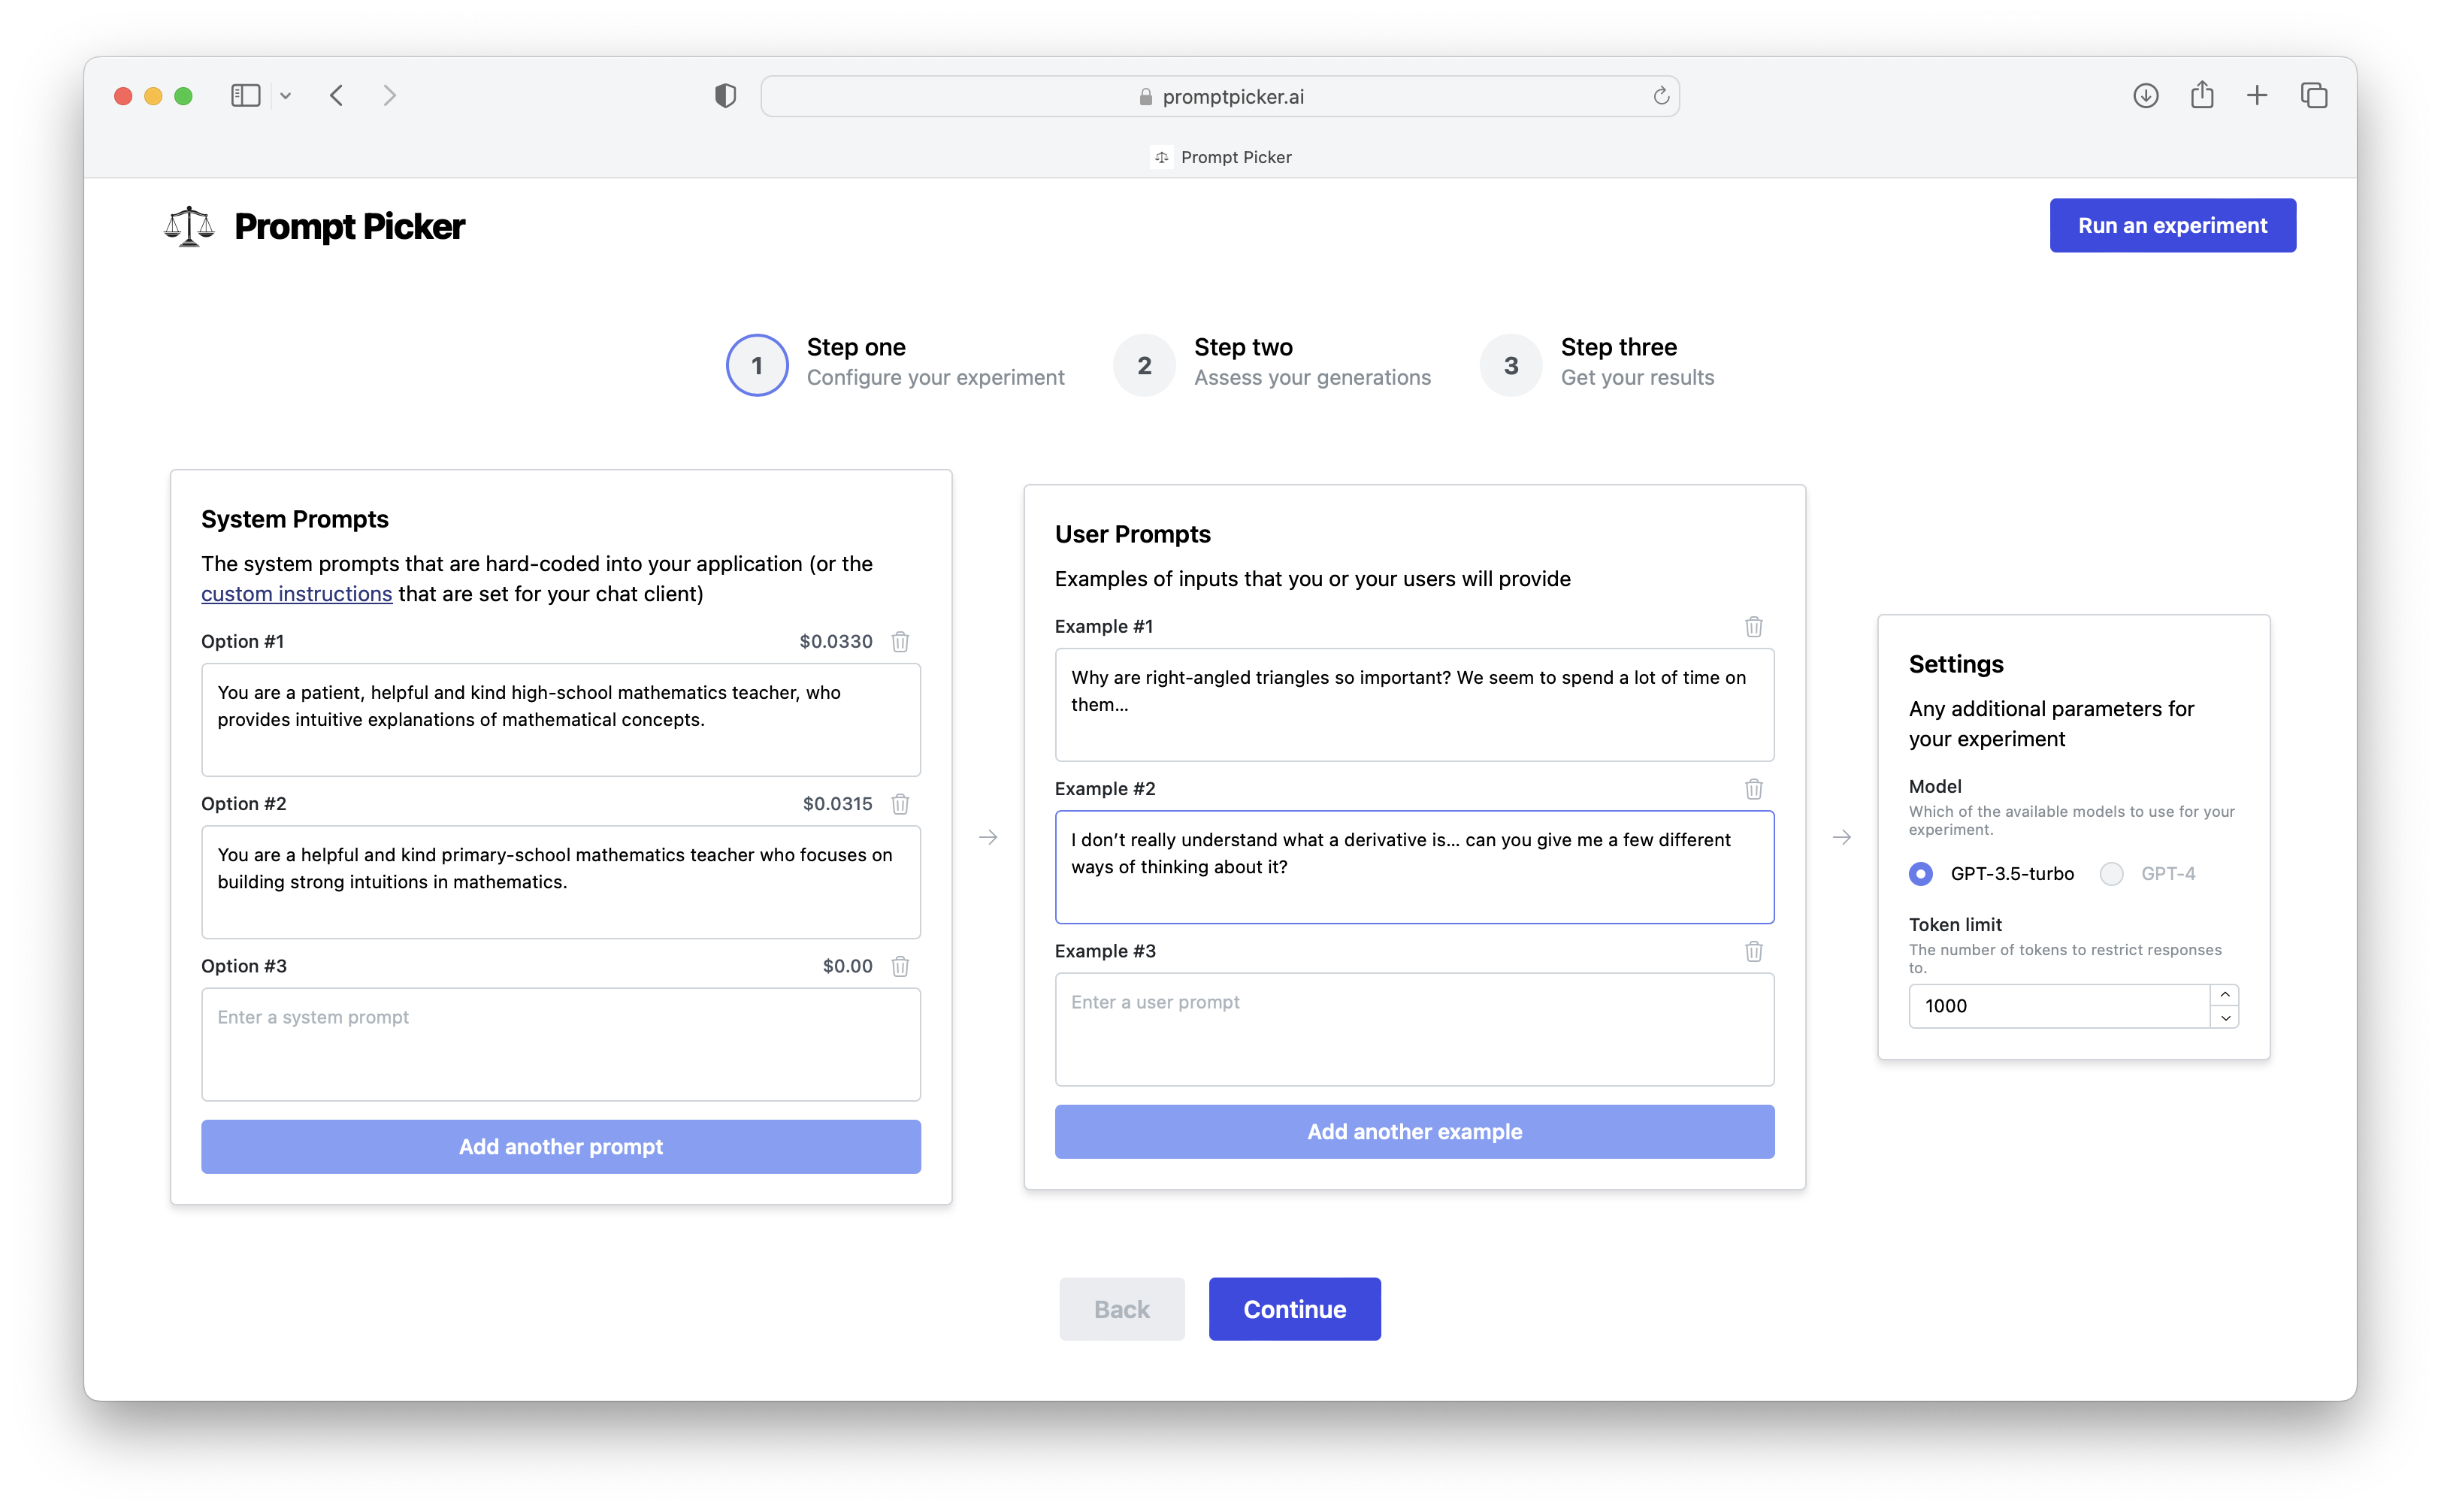Open the Safari sidebar toggle

pos(245,96)
